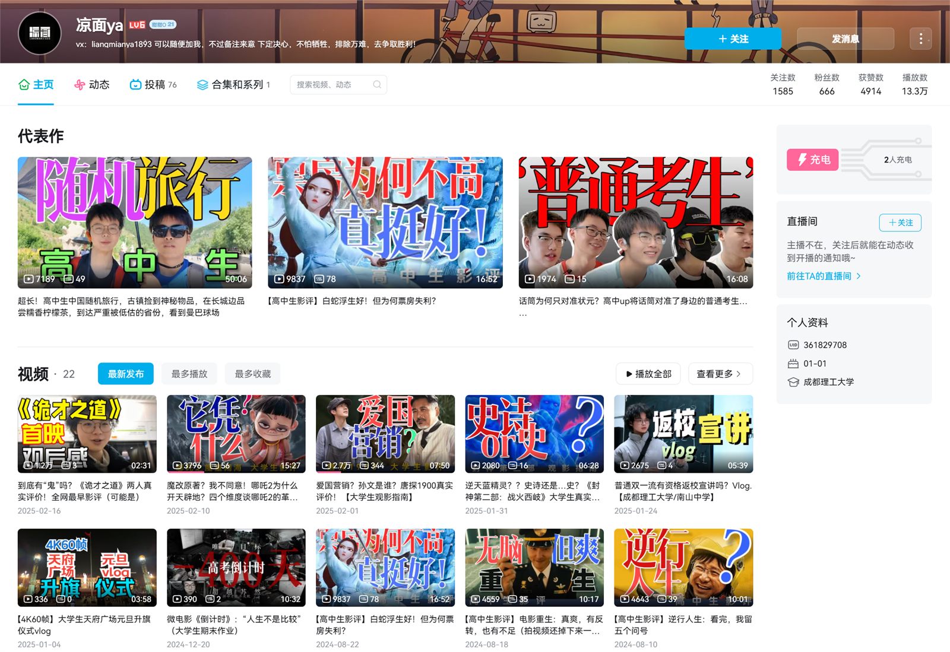The width and height of the screenshot is (950, 652).
Task: Open 《诡才之道》首映观后感 video thumbnail
Action: (87, 434)
